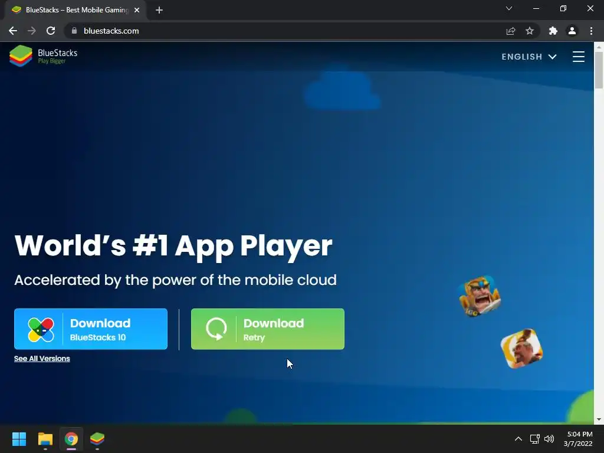The width and height of the screenshot is (604, 453).
Task: Open the Chrome profile avatar icon
Action: click(572, 31)
